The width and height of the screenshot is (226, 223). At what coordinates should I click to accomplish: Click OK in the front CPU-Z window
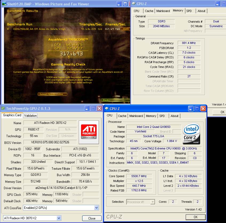pos(196,217)
